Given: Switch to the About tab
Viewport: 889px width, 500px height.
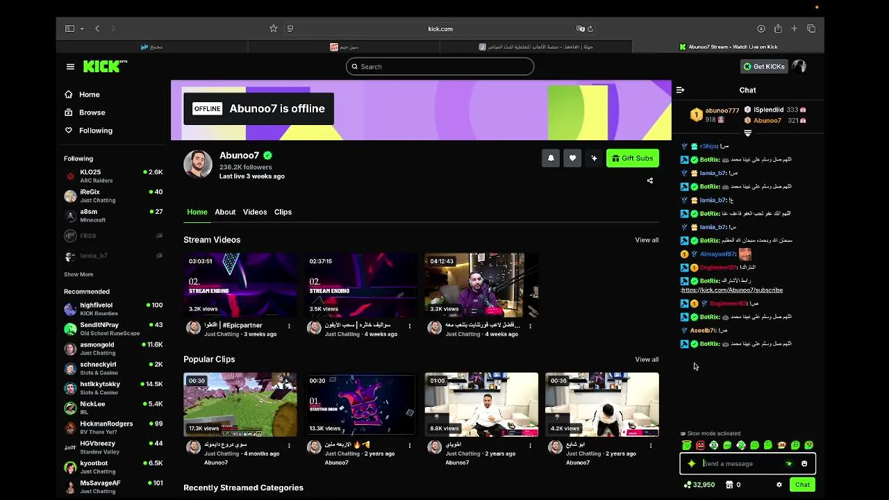Looking at the screenshot, I should [225, 212].
